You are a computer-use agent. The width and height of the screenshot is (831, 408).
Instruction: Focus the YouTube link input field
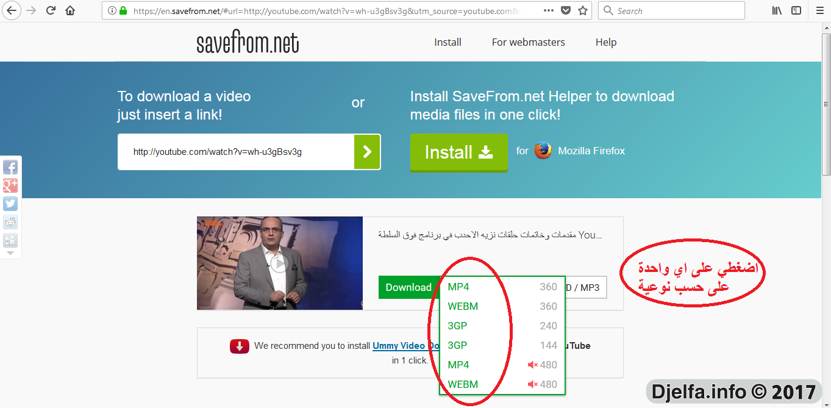tap(236, 152)
